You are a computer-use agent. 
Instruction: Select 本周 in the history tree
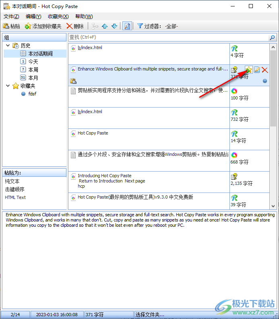tap(29, 70)
